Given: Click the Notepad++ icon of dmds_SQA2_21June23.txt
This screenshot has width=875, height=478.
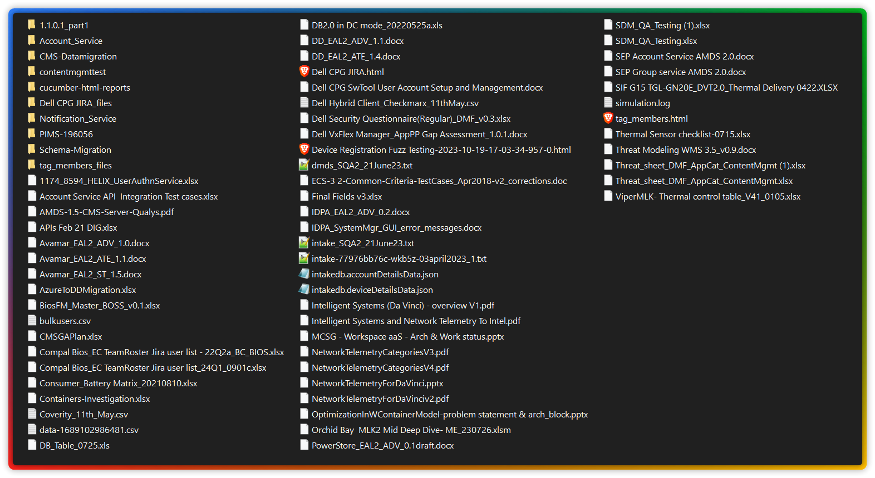Looking at the screenshot, I should (304, 165).
